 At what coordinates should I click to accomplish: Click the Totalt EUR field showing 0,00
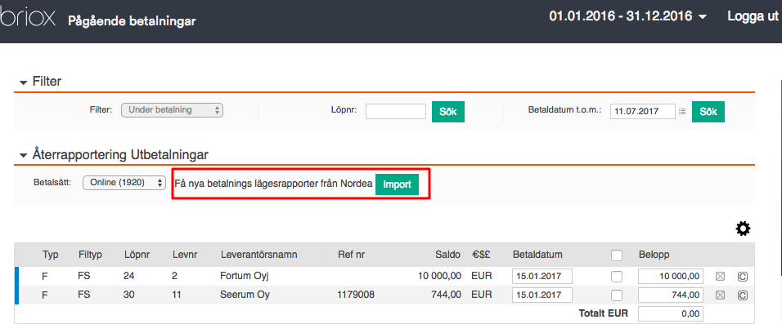[x=671, y=314]
